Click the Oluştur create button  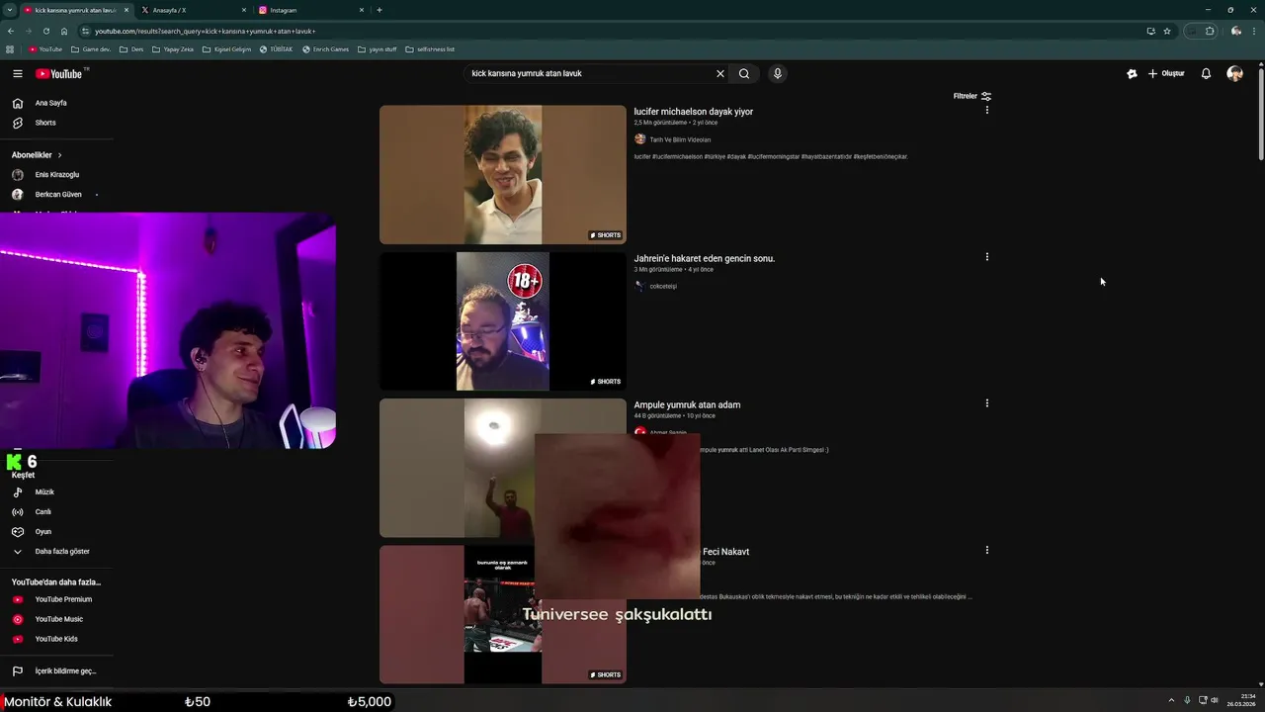1166,73
